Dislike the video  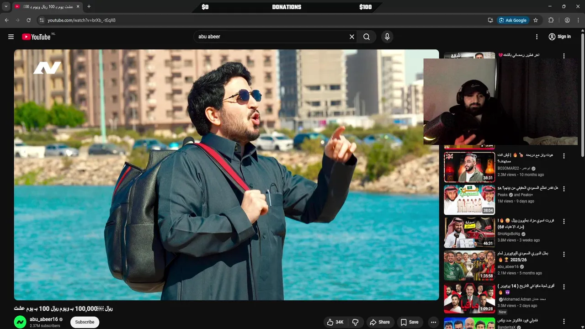355,322
